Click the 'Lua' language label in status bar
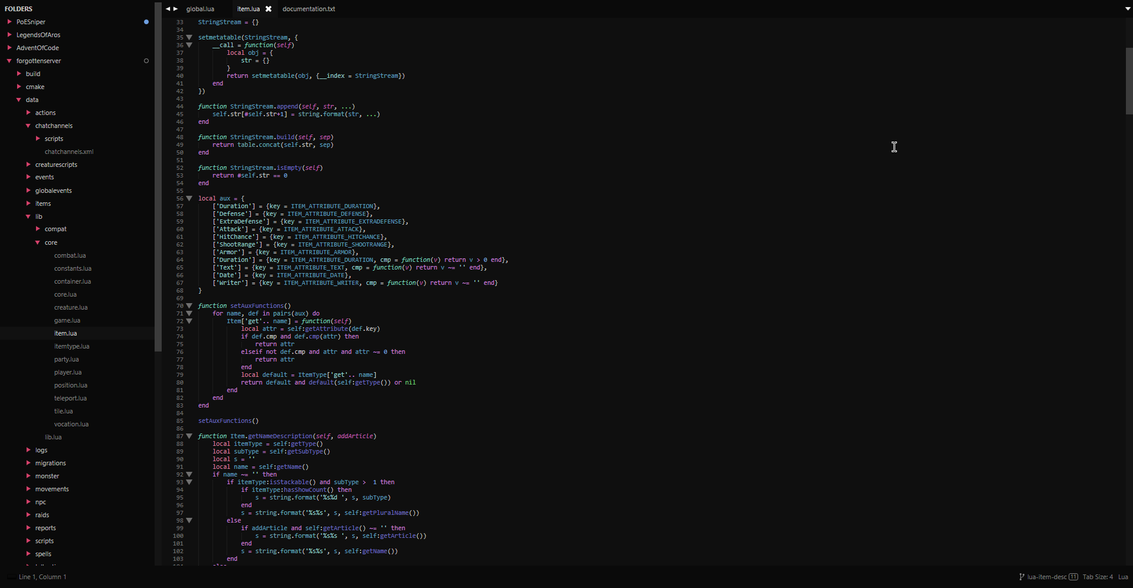The width and height of the screenshot is (1133, 588). (1124, 577)
